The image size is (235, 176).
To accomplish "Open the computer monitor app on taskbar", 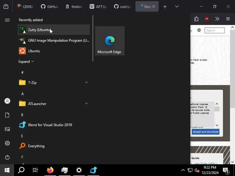I will coord(65,170).
